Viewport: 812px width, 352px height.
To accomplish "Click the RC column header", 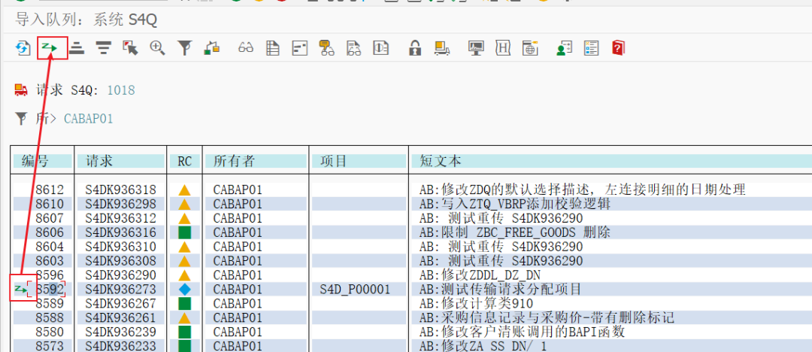I will click(185, 161).
